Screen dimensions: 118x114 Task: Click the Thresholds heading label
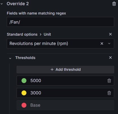pos(25,58)
